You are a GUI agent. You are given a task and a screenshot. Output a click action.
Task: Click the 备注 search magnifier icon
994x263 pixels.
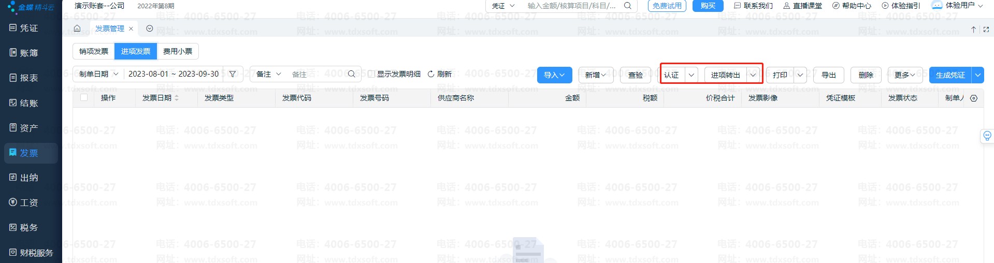point(352,74)
